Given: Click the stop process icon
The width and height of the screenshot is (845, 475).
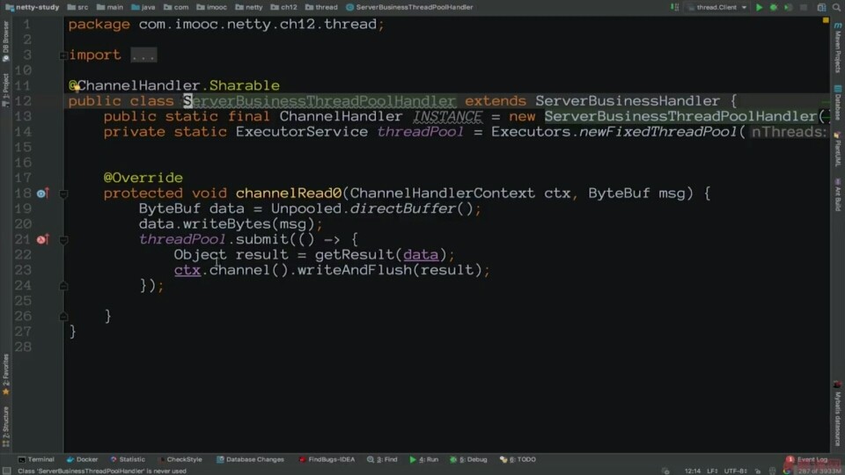Looking at the screenshot, I should click(x=804, y=8).
